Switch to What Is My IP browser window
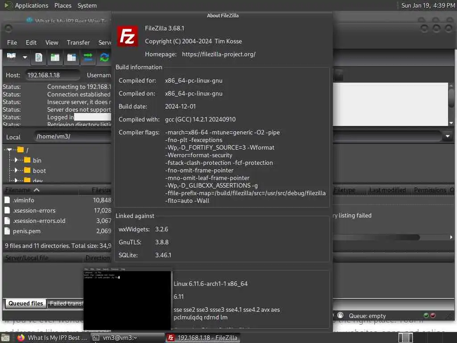The width and height of the screenshot is (457, 343). (x=52, y=338)
